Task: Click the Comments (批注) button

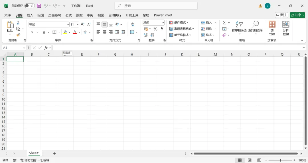Action: tap(281, 15)
